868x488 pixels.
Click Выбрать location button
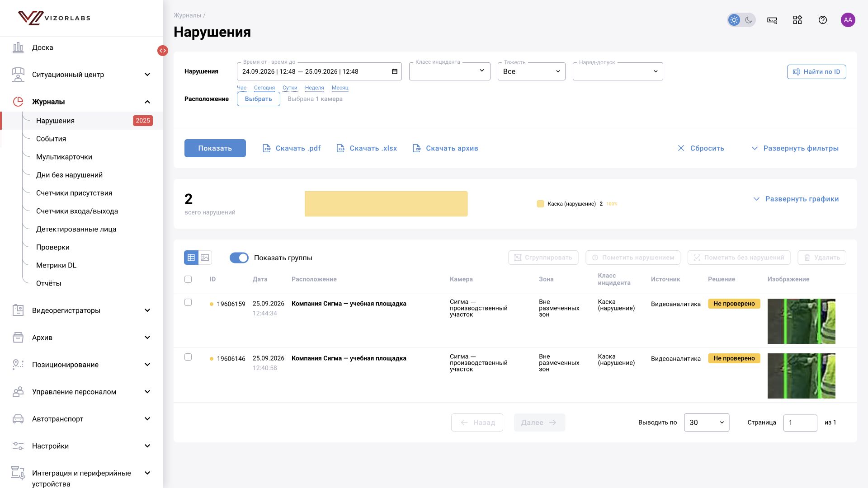click(259, 99)
